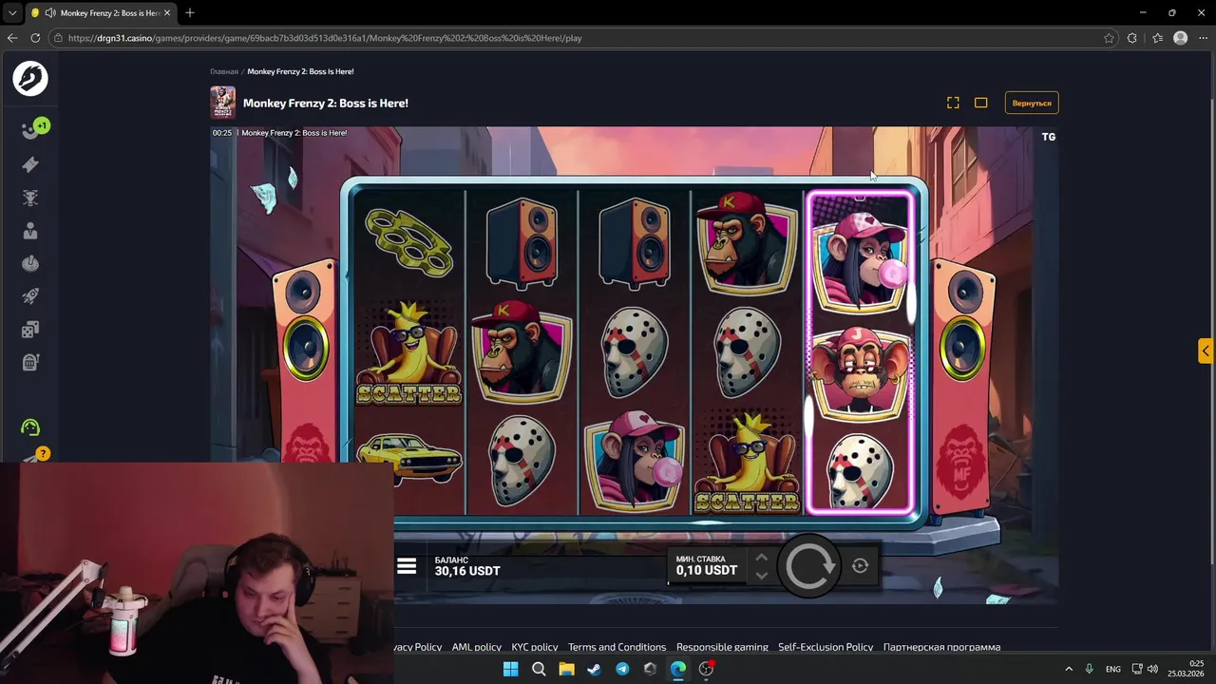Click the Вернуться button

[1032, 103]
